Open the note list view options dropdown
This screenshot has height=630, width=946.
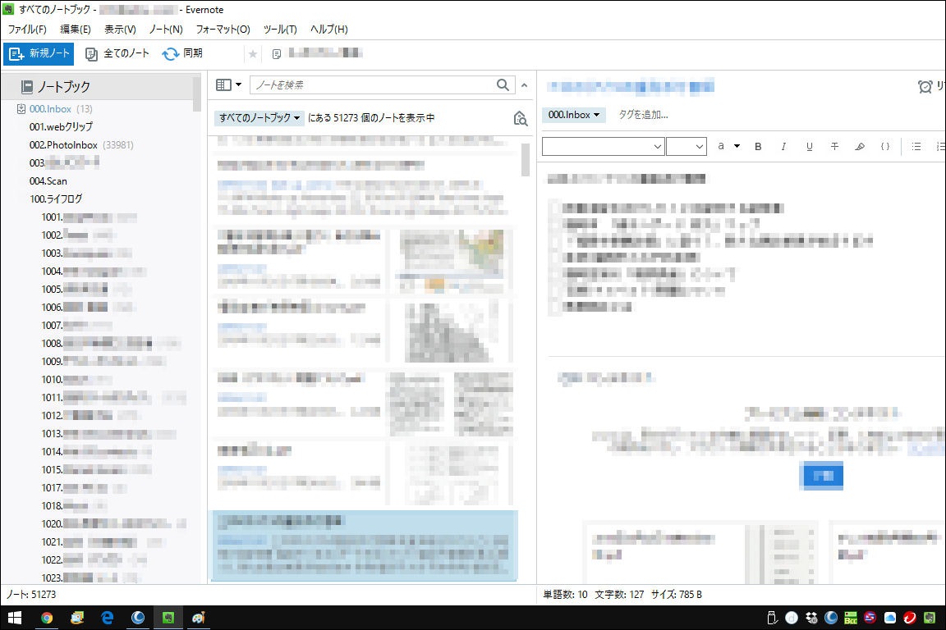pyautogui.click(x=228, y=85)
